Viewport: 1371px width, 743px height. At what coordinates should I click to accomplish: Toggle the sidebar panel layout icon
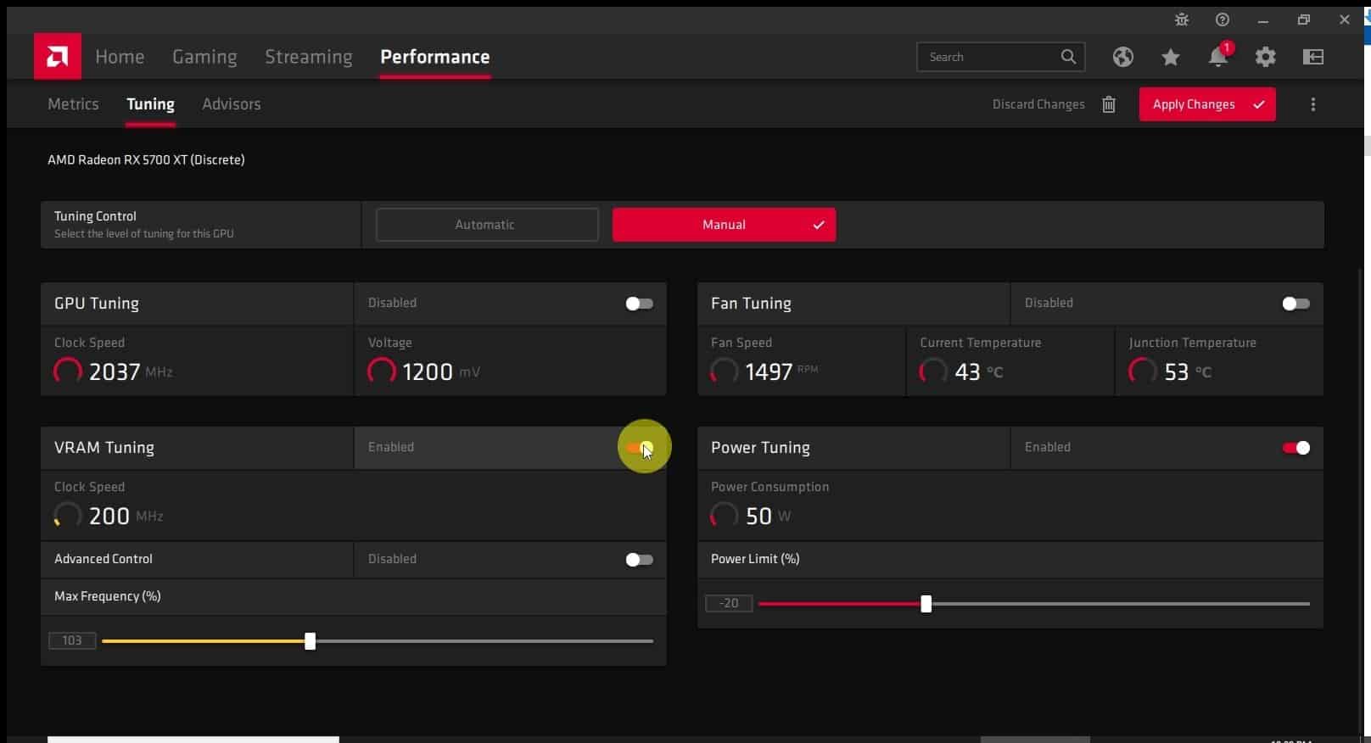(x=1313, y=57)
